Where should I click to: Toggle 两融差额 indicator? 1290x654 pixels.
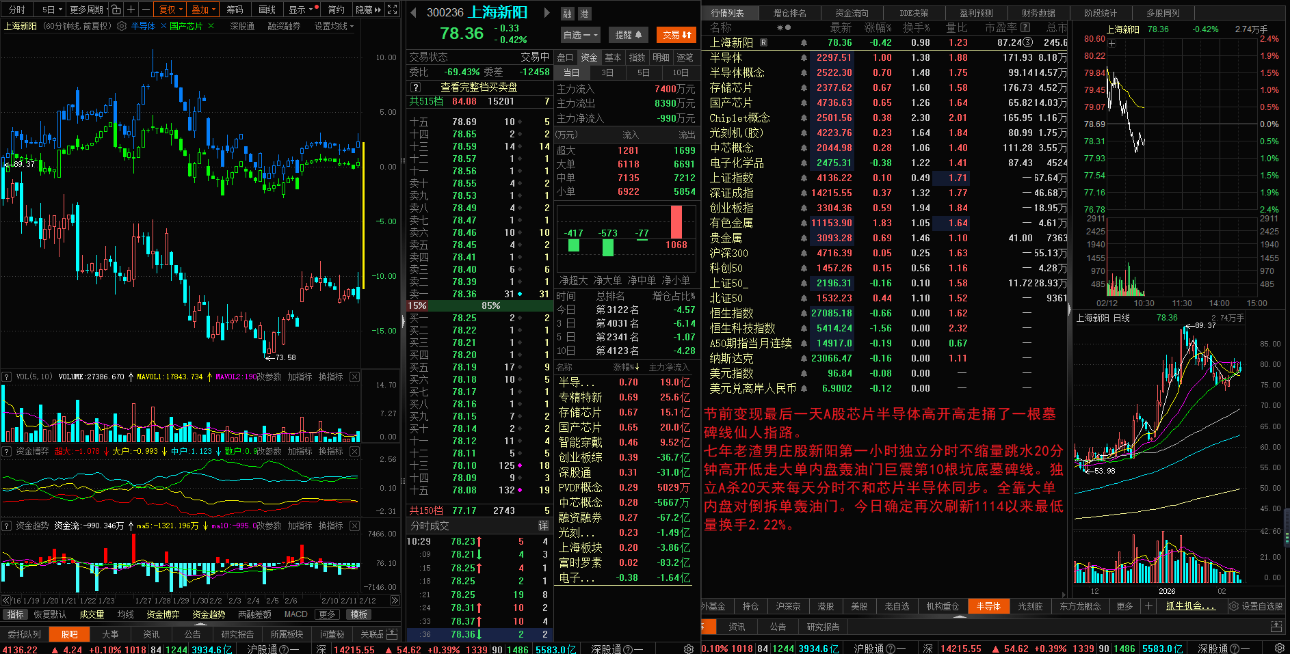pyautogui.click(x=254, y=614)
